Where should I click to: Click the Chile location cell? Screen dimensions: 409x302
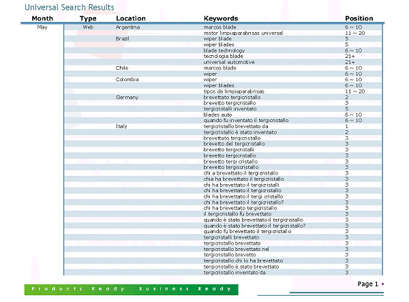pyautogui.click(x=122, y=67)
